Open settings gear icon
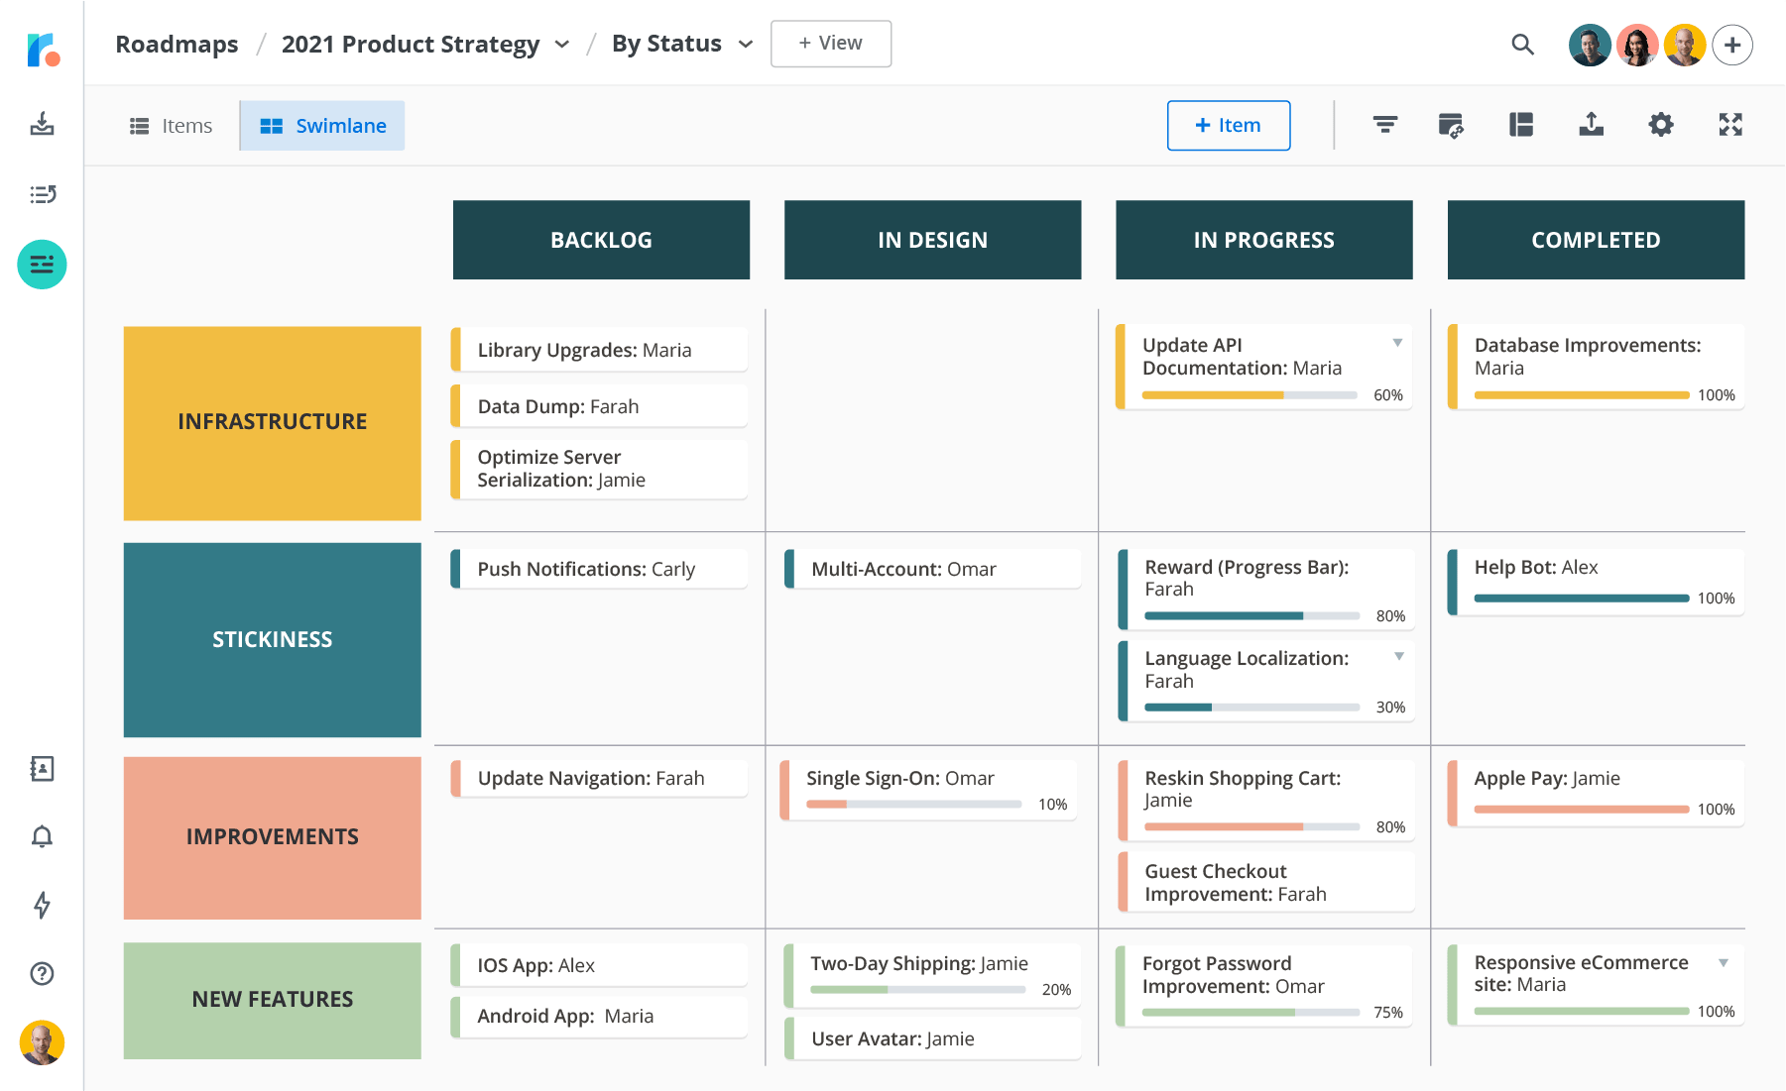 tap(1661, 125)
